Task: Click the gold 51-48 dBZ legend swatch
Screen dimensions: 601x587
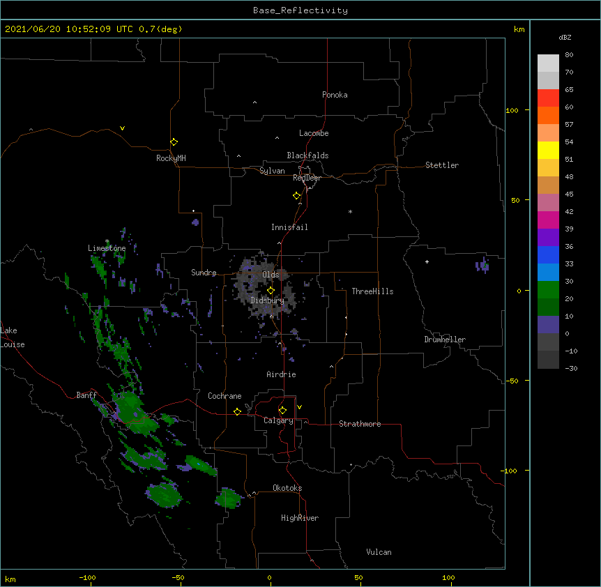Action: (548, 168)
